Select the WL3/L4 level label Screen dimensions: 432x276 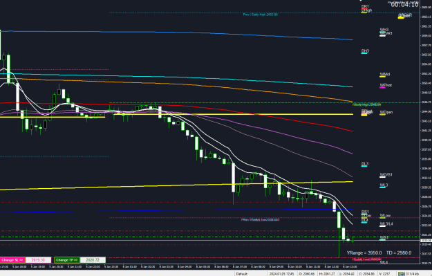tap(386, 224)
